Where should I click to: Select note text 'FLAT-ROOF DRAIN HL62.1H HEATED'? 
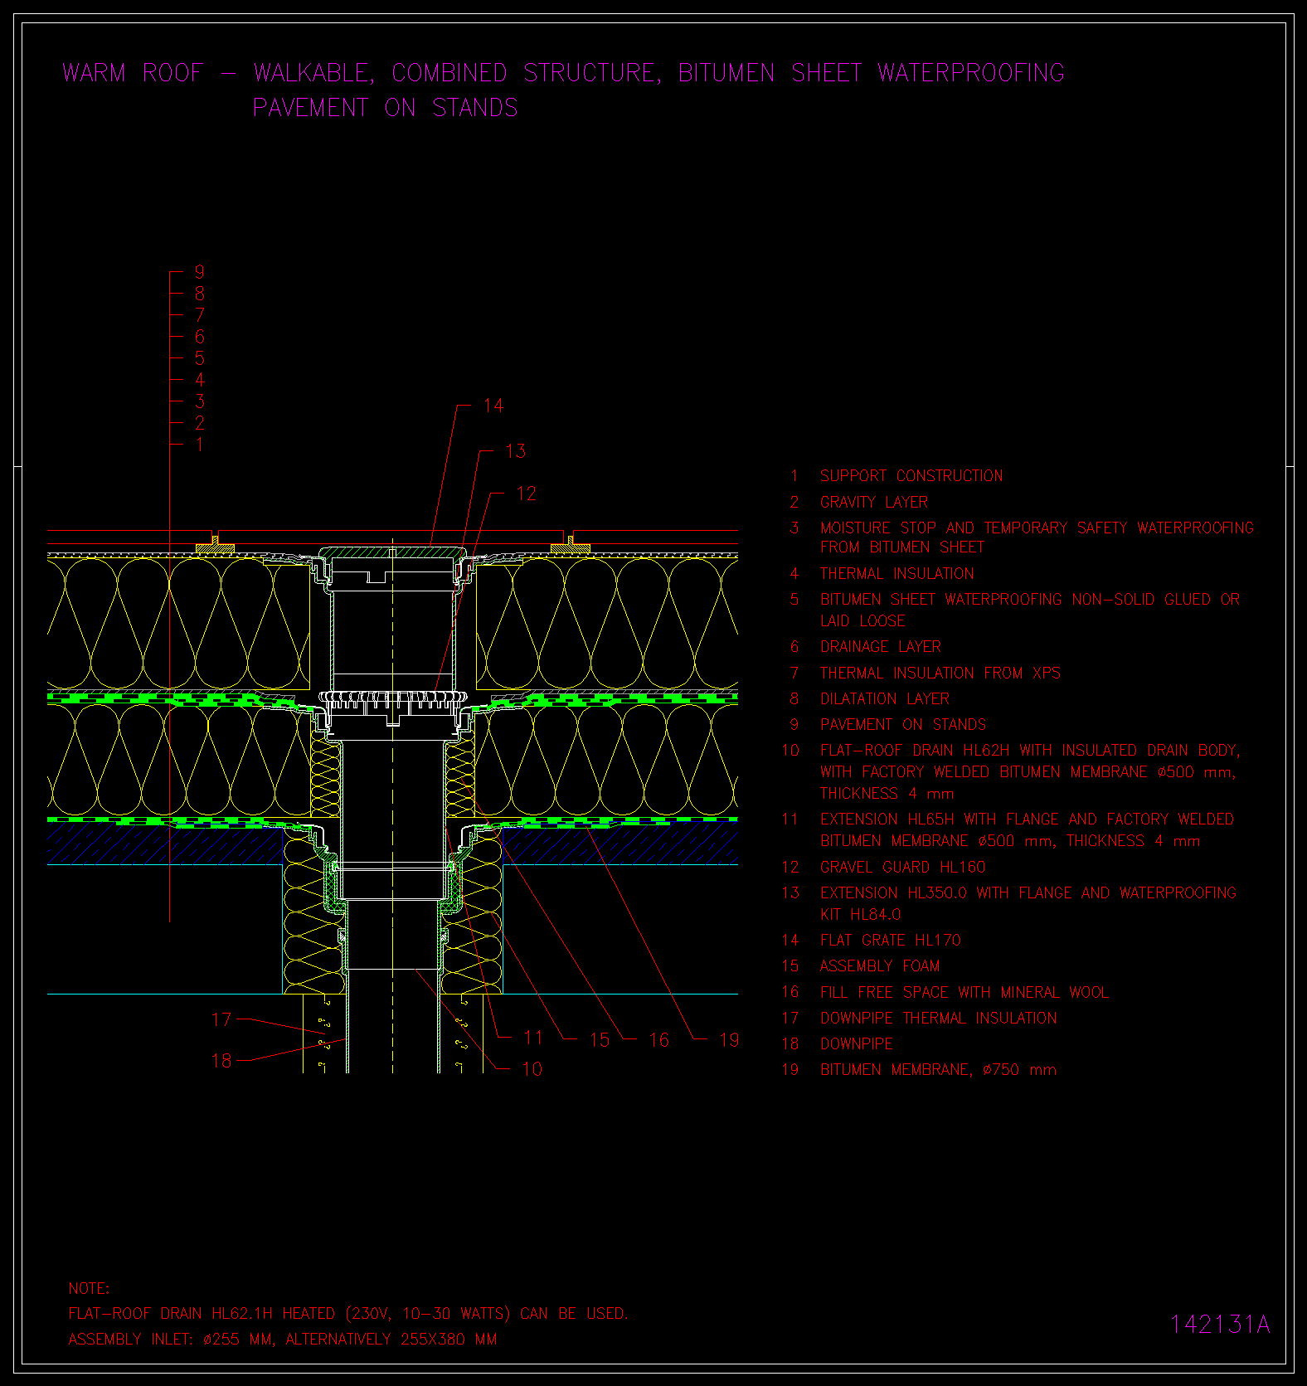pyautogui.click(x=202, y=1314)
